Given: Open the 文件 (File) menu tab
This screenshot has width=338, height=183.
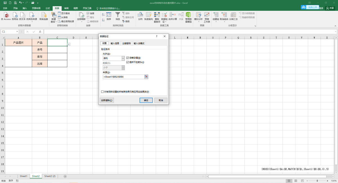Looking at the screenshot, I should (x=5, y=8).
